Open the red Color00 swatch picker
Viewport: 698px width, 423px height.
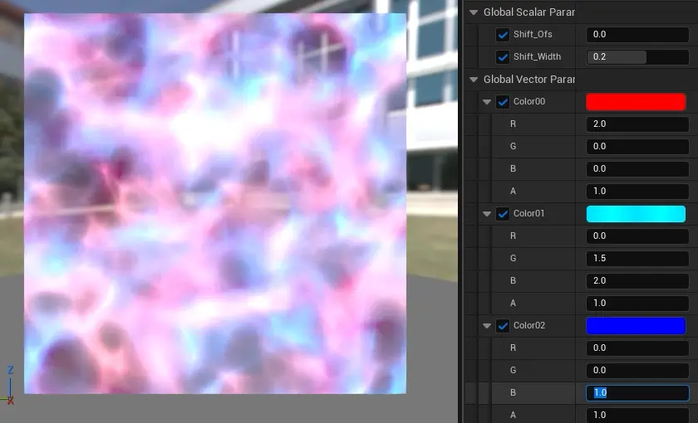coord(636,102)
